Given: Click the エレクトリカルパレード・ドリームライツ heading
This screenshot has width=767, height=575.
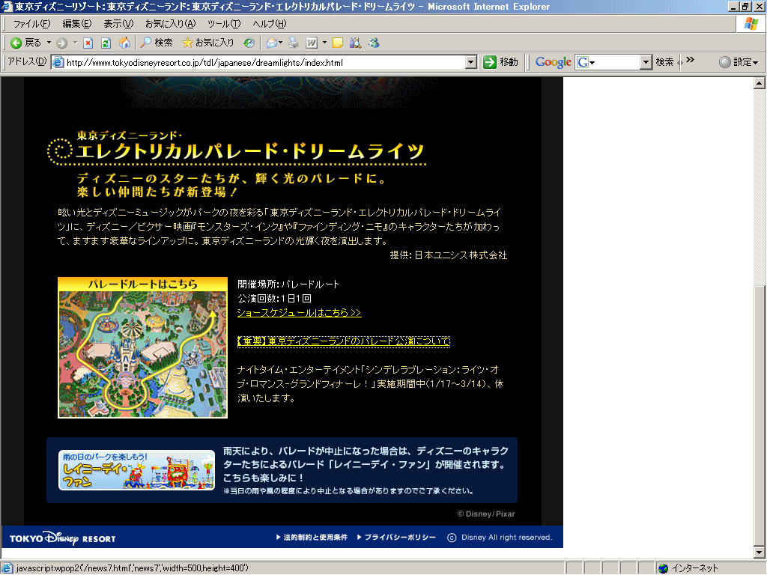Looking at the screenshot, I should [249, 151].
